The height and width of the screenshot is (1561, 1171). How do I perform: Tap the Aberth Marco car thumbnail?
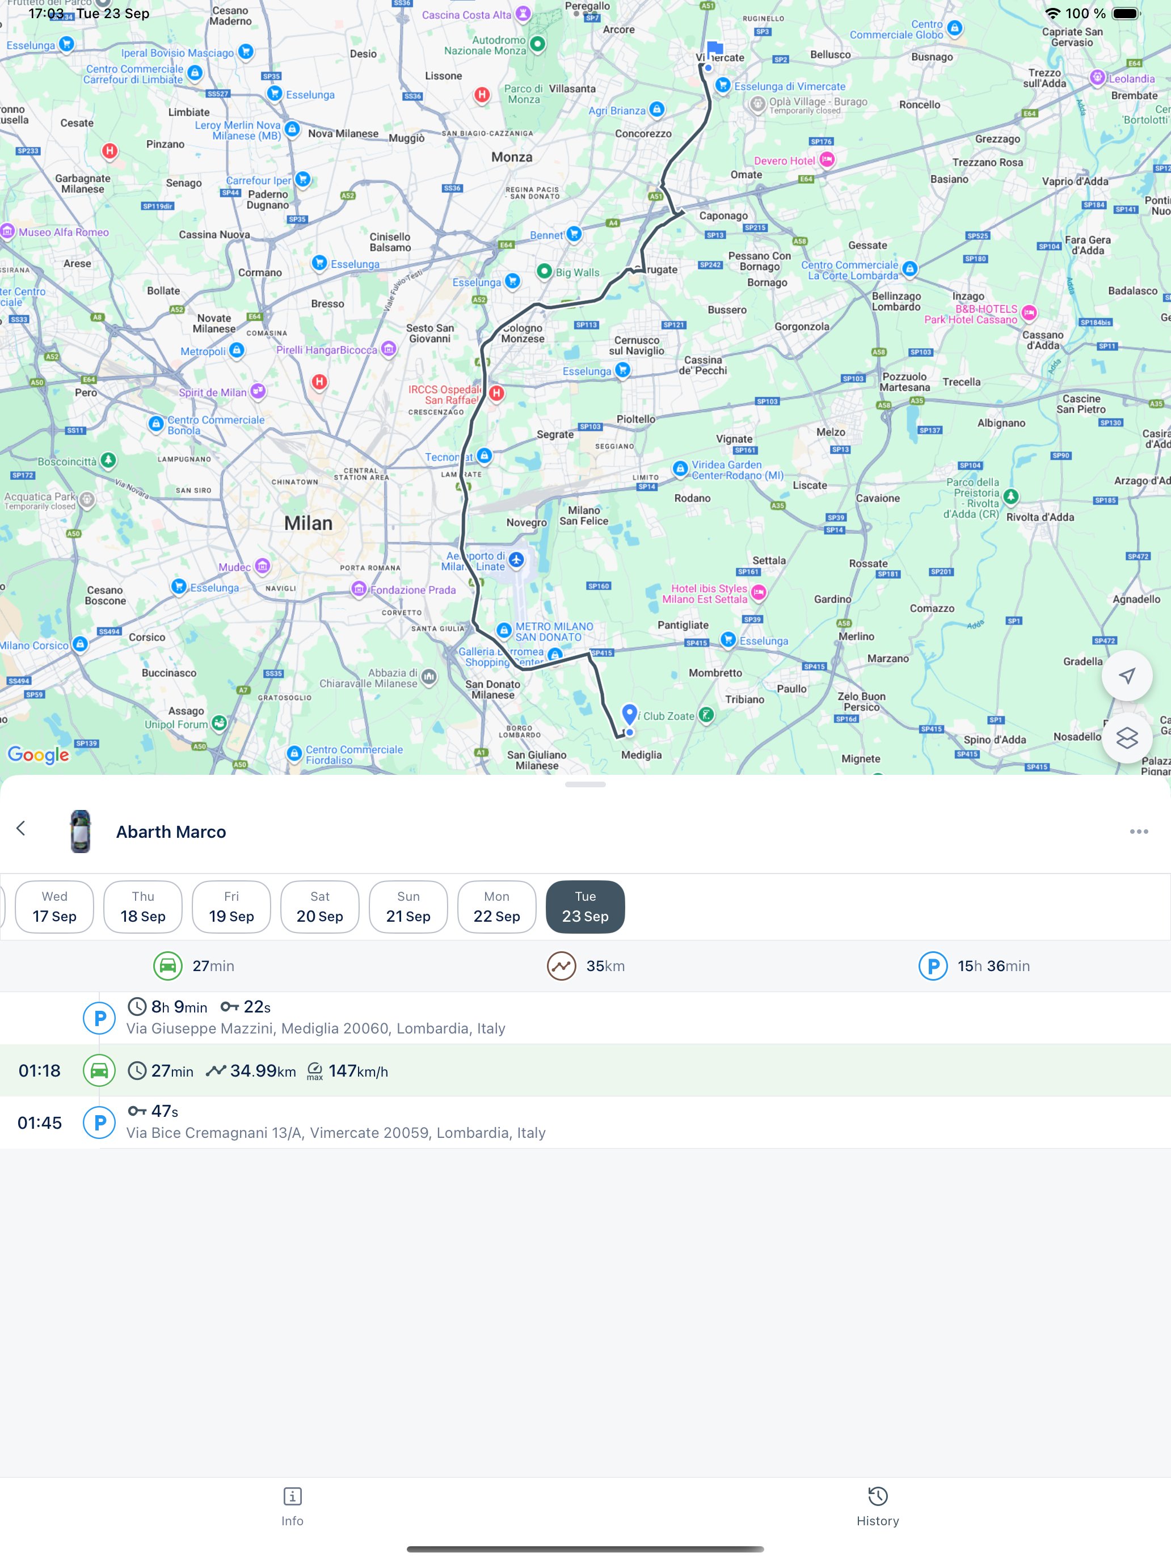coord(81,832)
